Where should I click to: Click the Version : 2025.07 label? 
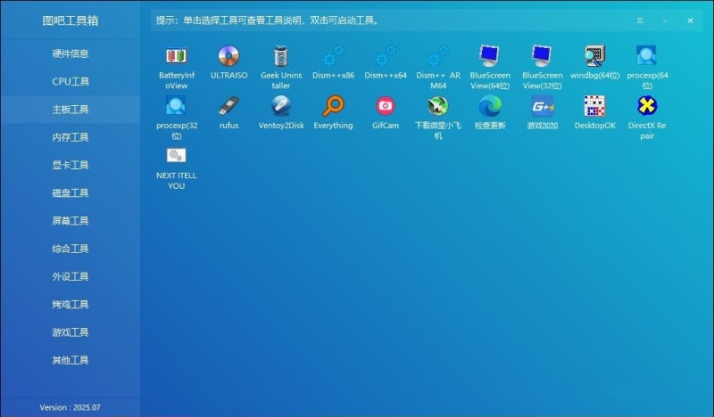pyautogui.click(x=70, y=407)
